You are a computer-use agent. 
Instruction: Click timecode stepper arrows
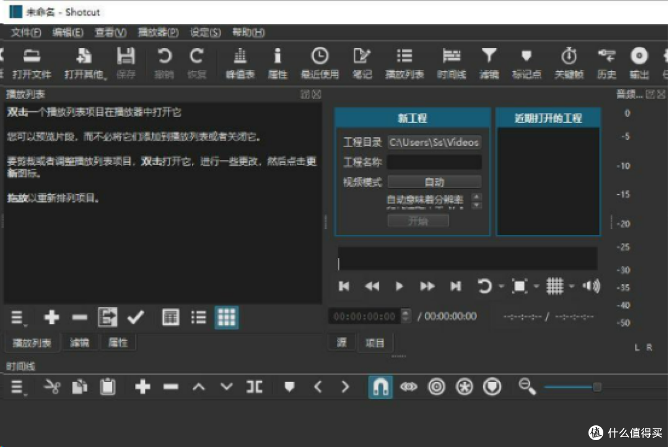[406, 317]
